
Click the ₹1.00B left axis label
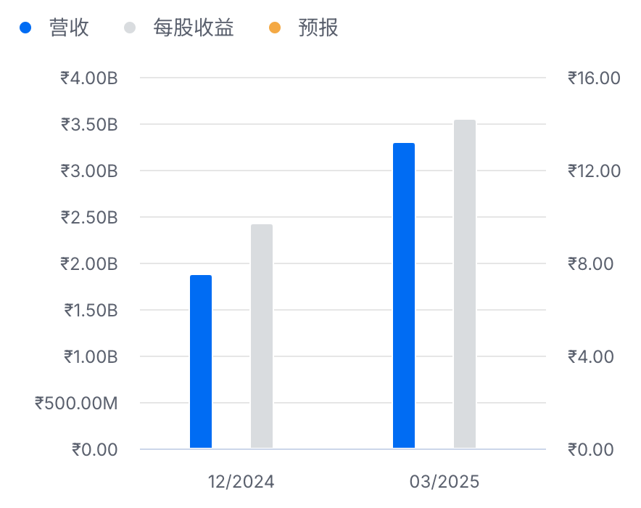(x=90, y=356)
